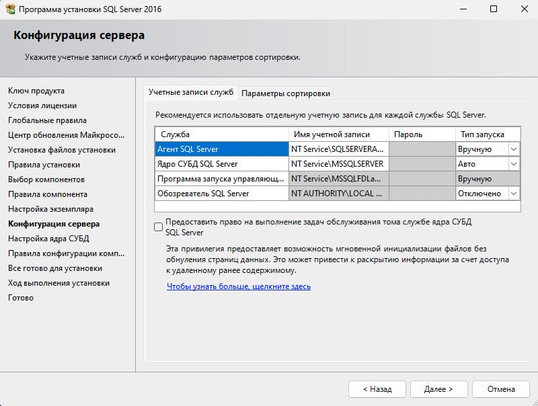Select Ход выполнения установки step

[59, 283]
